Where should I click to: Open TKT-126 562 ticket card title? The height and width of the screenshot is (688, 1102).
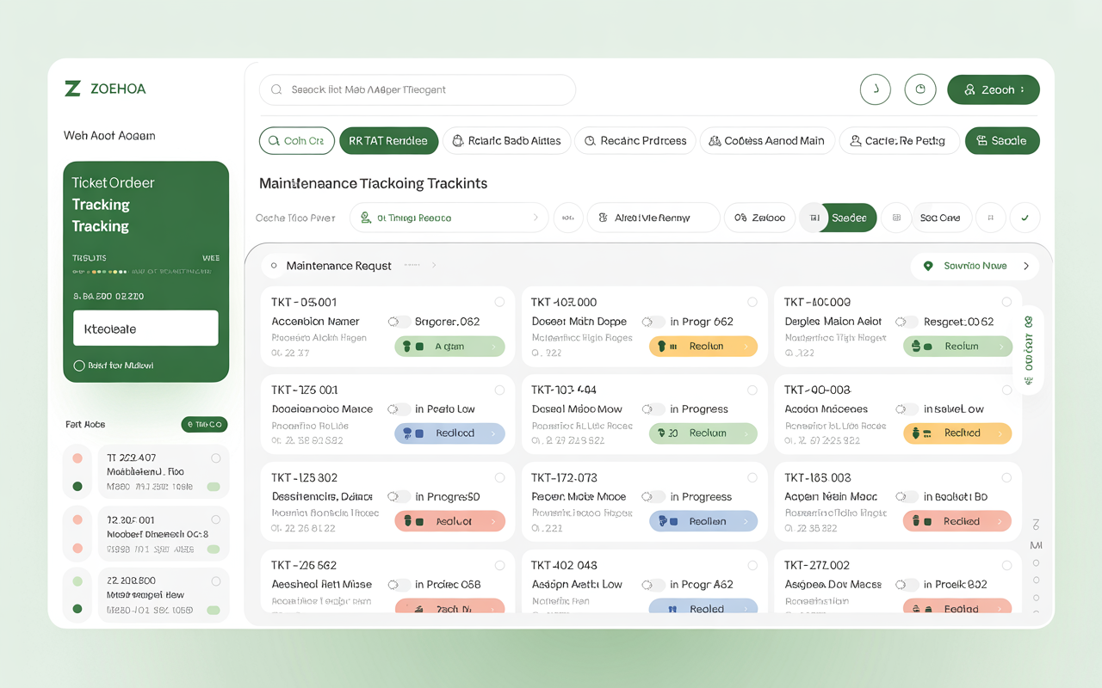point(304,565)
